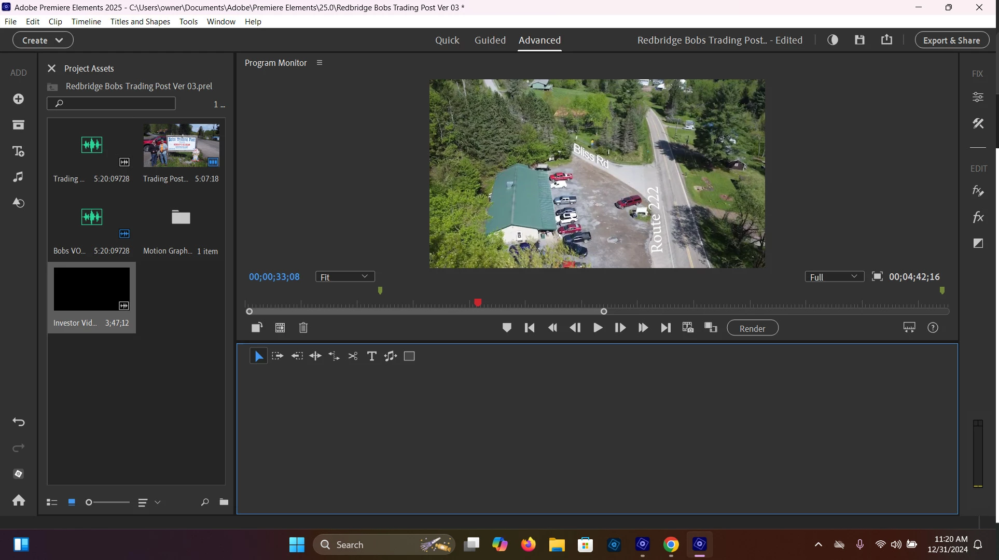The height and width of the screenshot is (560, 999).
Task: Click the Render button
Action: tap(752, 328)
